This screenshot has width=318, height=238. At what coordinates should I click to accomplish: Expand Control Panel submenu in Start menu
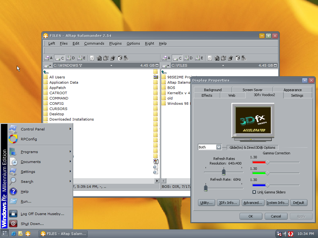click(40, 129)
